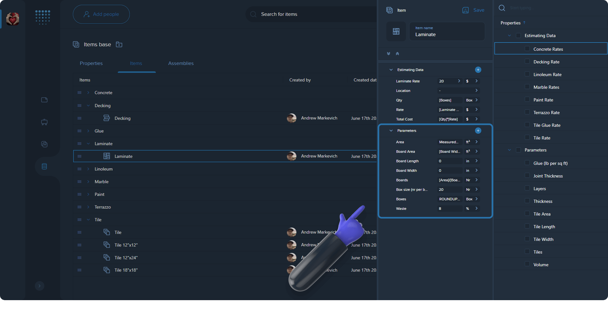Click the properties panel search icon
The height and width of the screenshot is (316, 608).
pos(502,8)
